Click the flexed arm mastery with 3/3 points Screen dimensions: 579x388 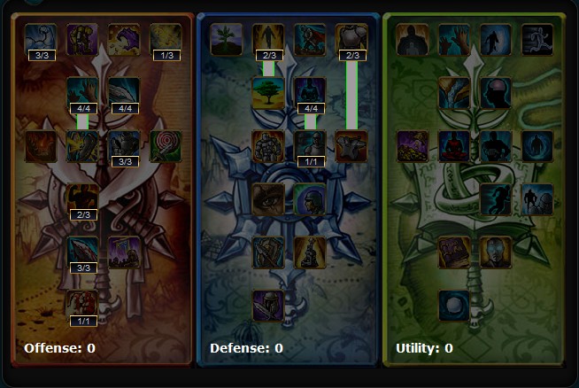(41, 40)
